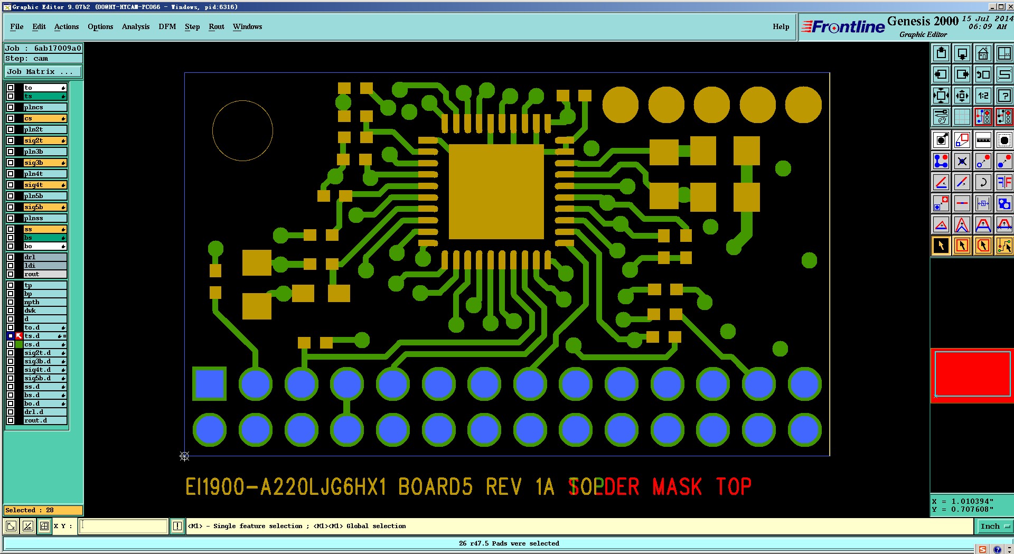Click the delete feature X icon
1014x554 pixels.
click(962, 161)
